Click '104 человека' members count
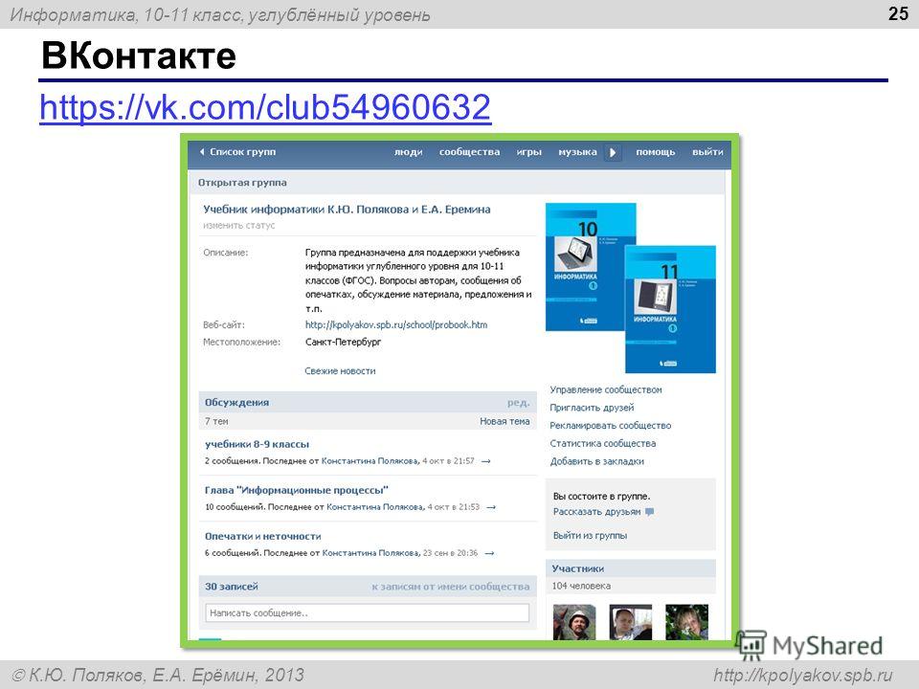The image size is (919, 689). [x=581, y=586]
